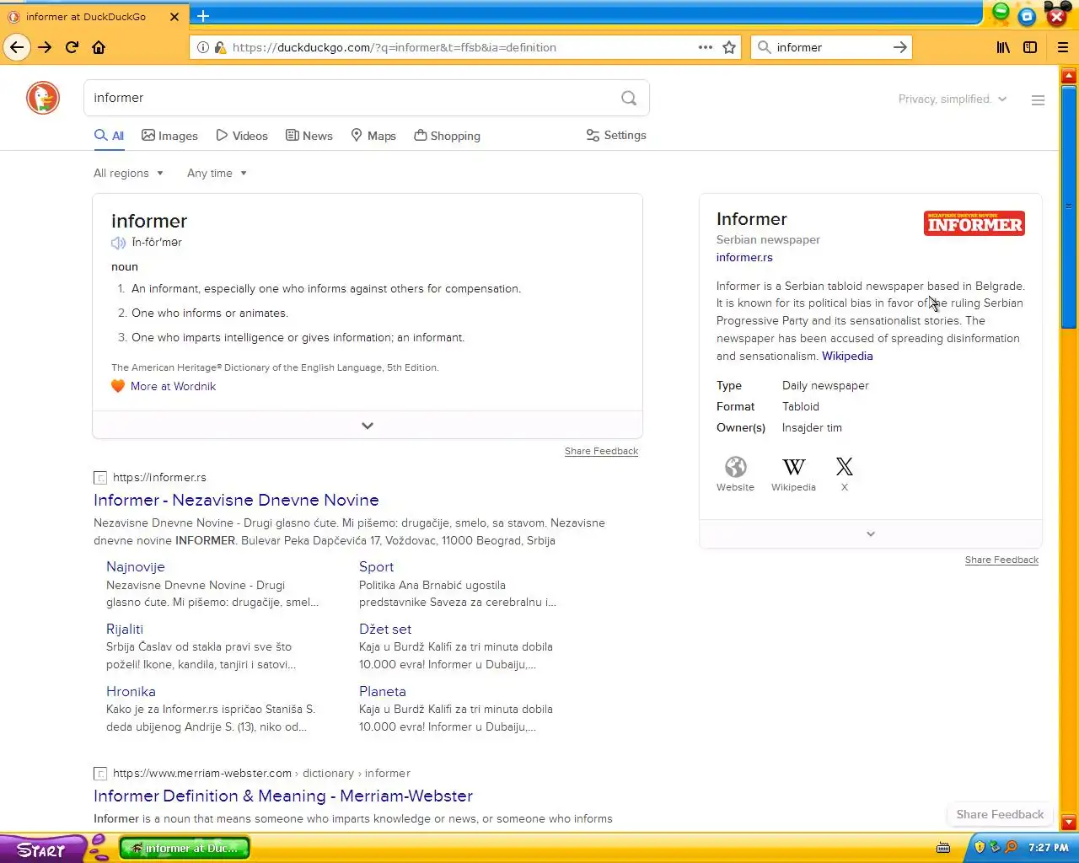The height and width of the screenshot is (863, 1079).
Task: Open the Planeta sitelink
Action: point(383,692)
